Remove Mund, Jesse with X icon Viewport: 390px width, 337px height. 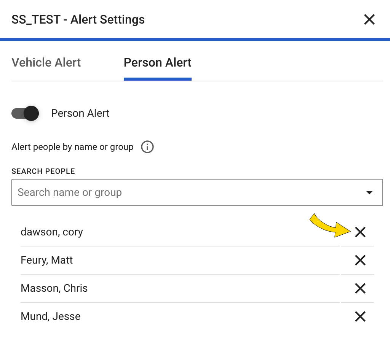click(x=360, y=316)
